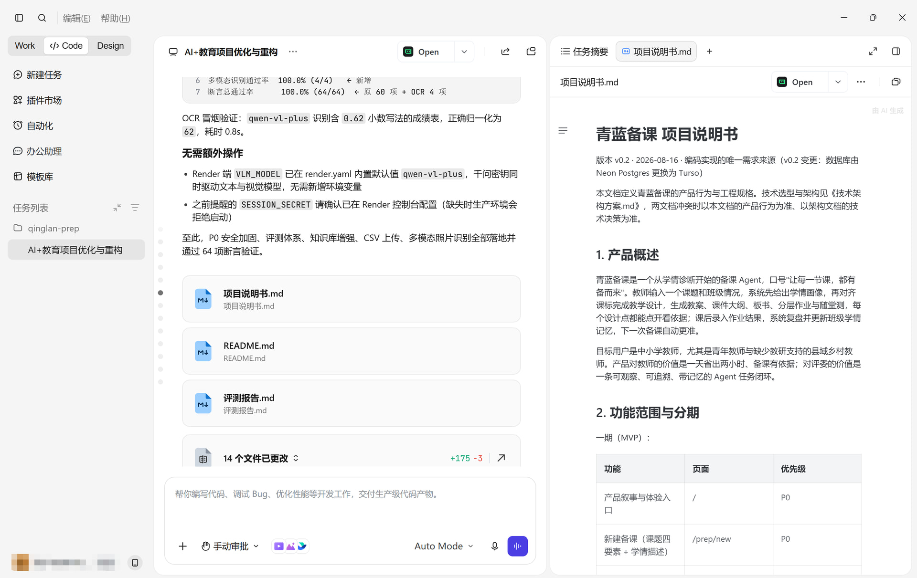Viewport: 917px width, 578px height.
Task: Open the README.md file card
Action: [x=351, y=351]
